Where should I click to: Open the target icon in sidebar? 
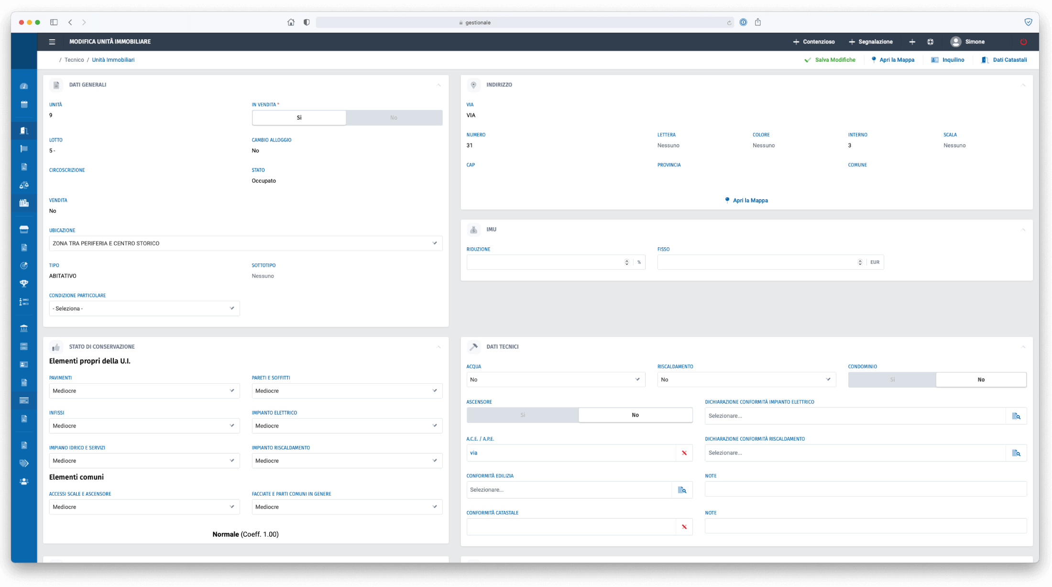tap(24, 266)
